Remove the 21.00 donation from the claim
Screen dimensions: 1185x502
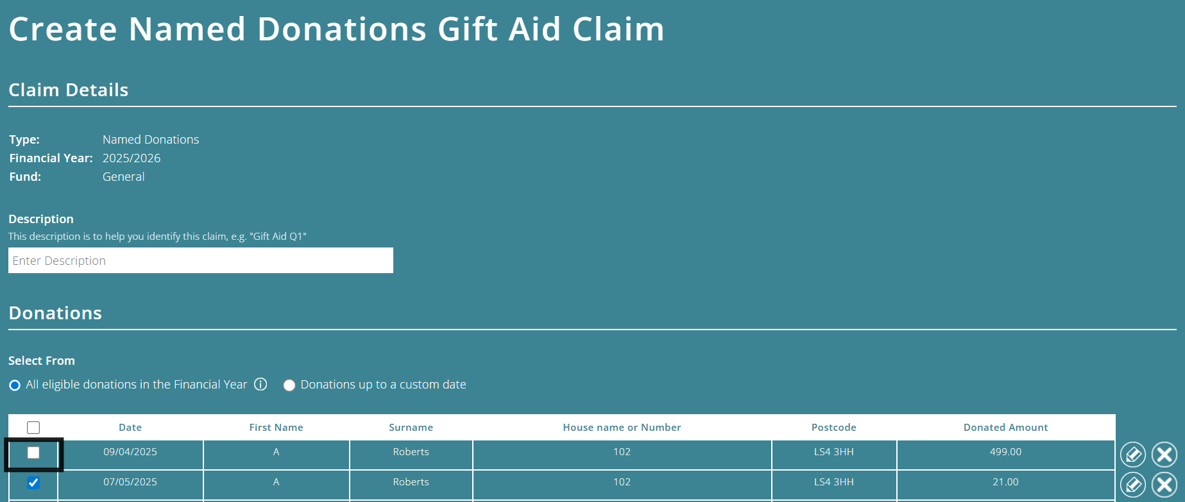[1163, 485]
